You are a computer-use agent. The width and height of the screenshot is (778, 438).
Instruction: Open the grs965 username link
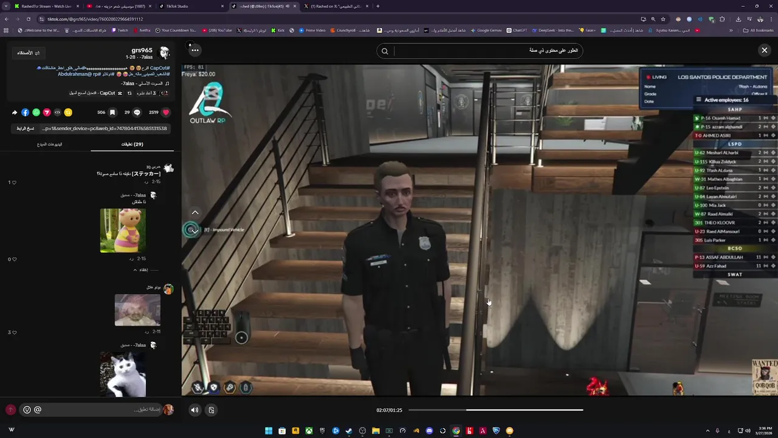pos(142,50)
